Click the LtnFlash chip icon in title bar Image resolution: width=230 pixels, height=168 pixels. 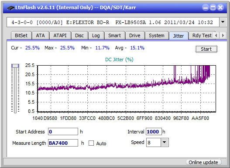10,7
